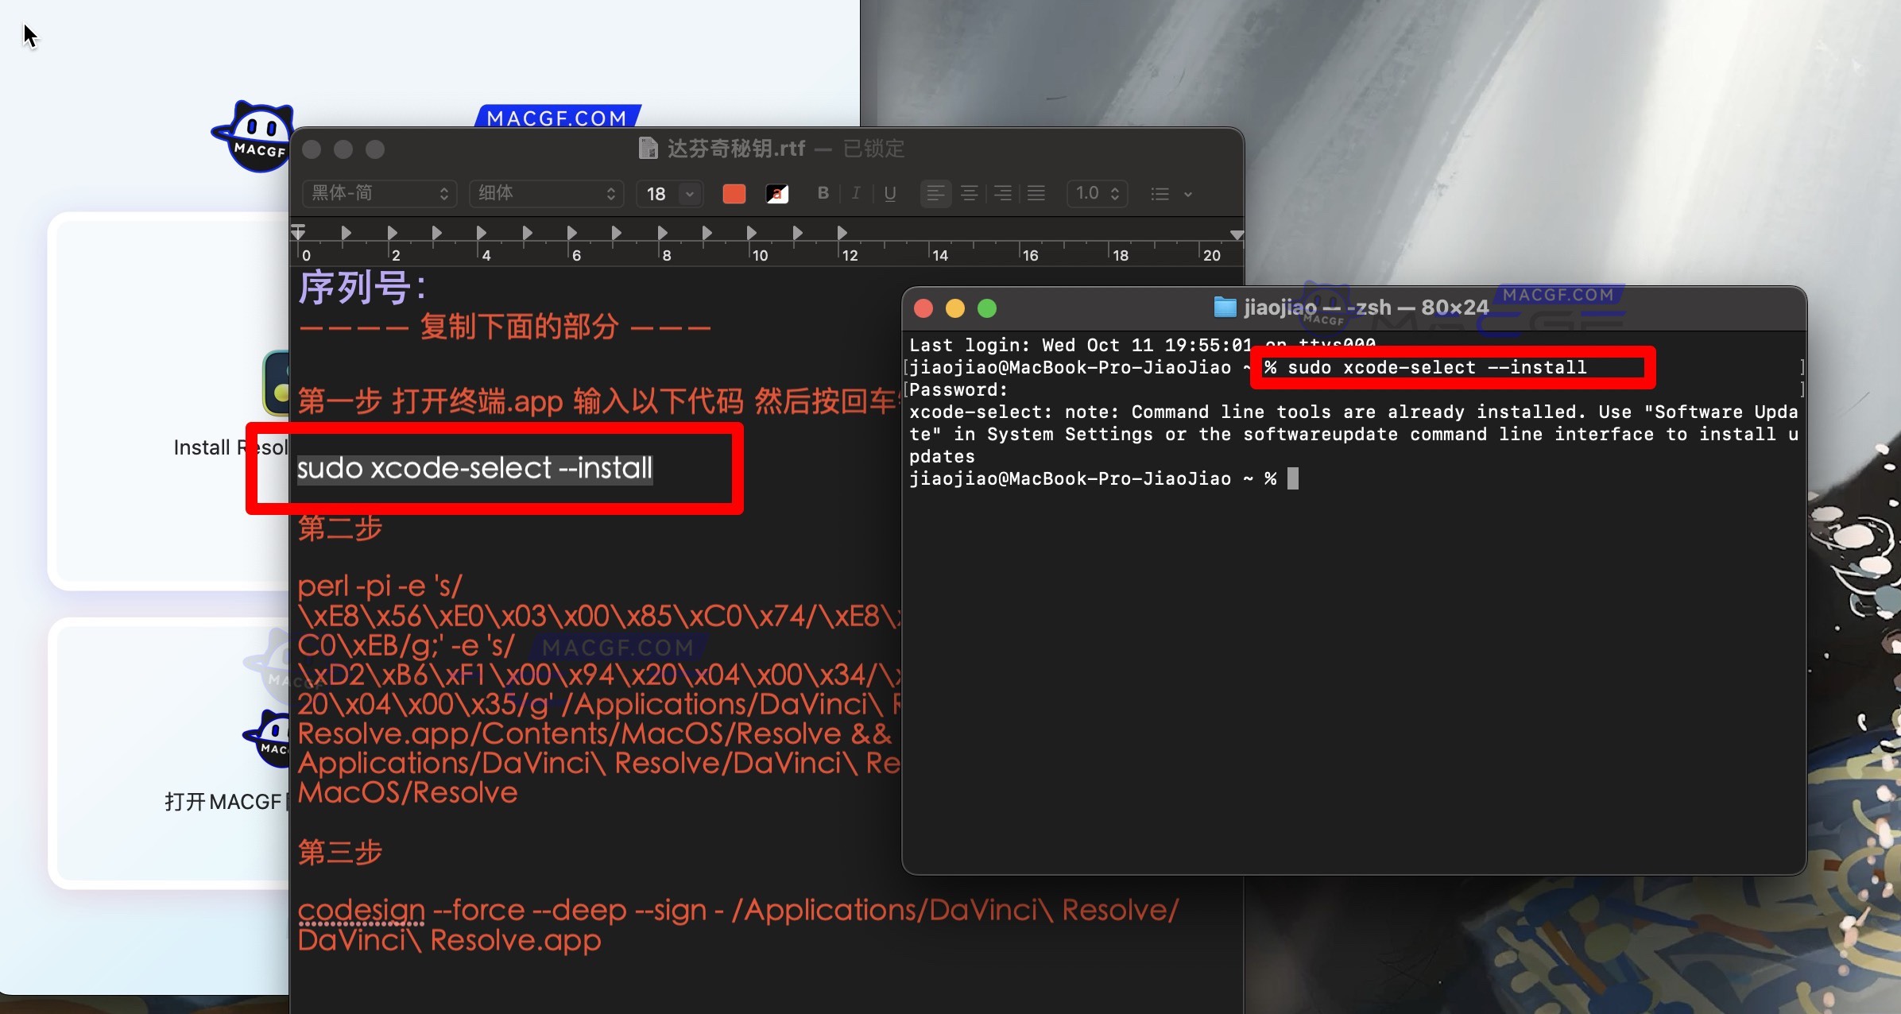This screenshot has height=1014, width=1901.
Task: Align text to the right
Action: 1002,193
